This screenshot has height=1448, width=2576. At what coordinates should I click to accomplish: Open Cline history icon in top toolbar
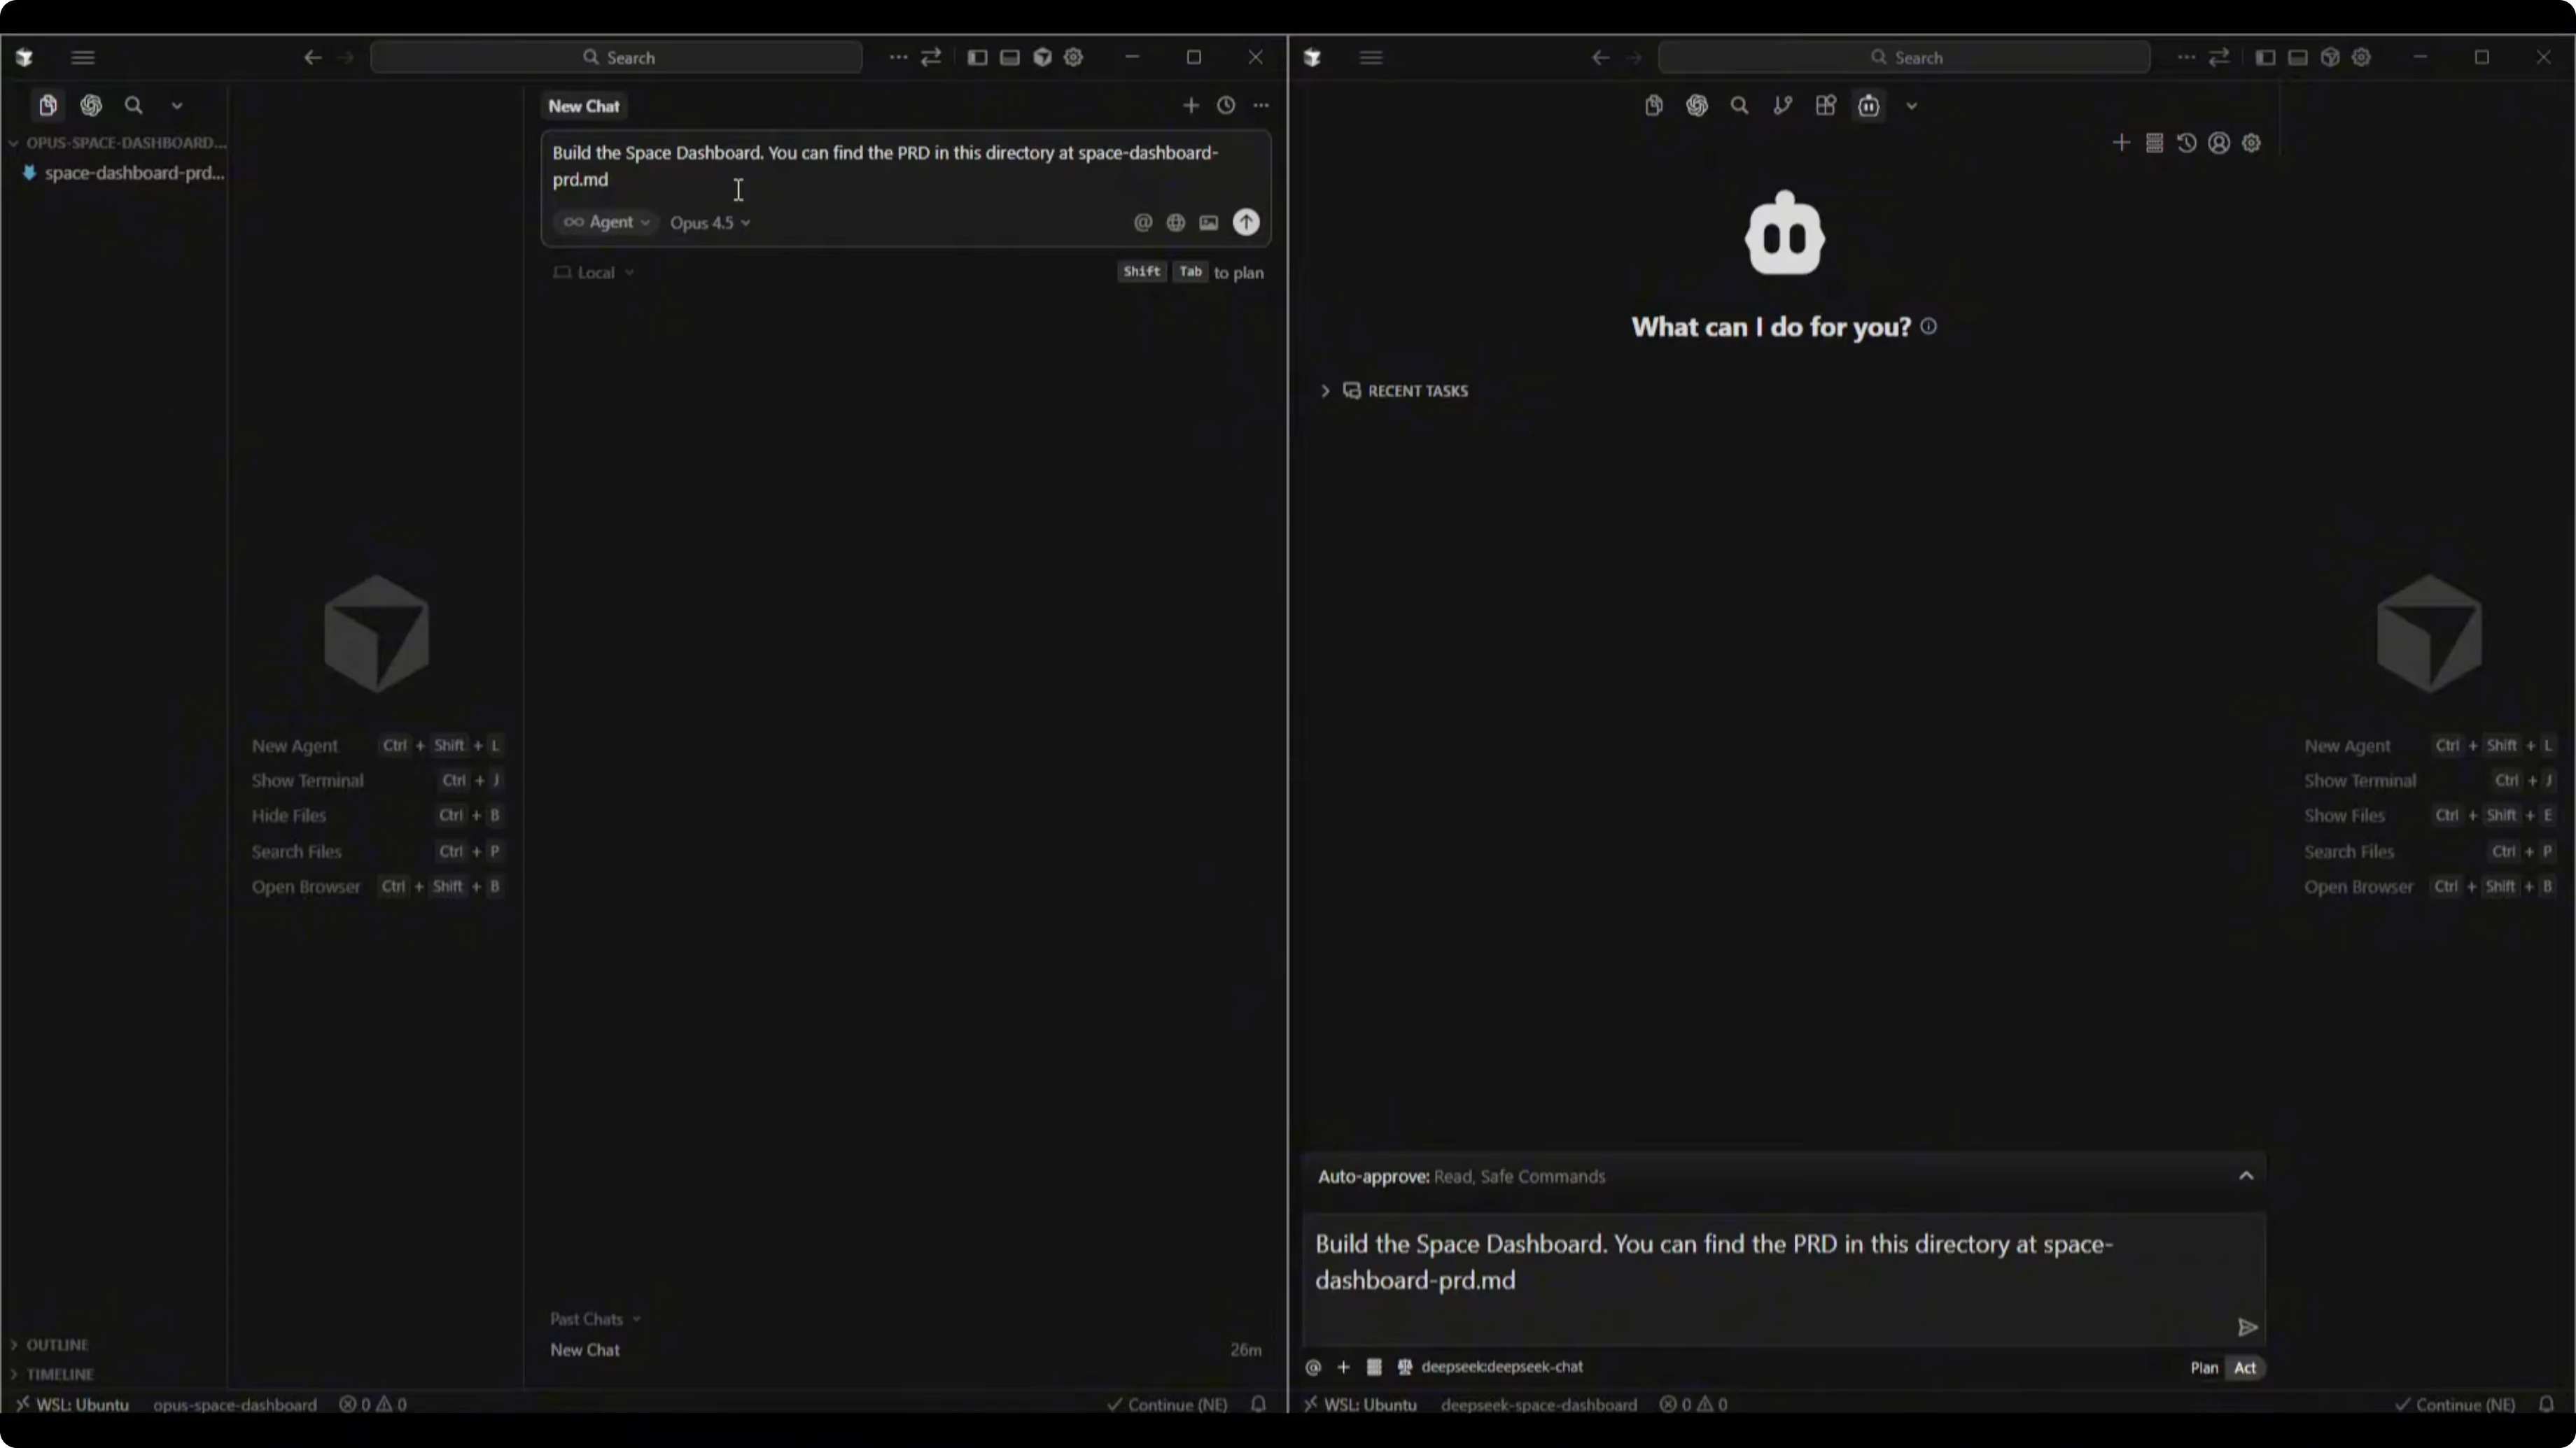[2186, 143]
